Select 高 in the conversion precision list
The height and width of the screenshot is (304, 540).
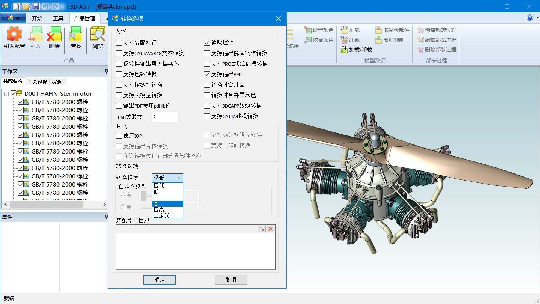(166, 204)
